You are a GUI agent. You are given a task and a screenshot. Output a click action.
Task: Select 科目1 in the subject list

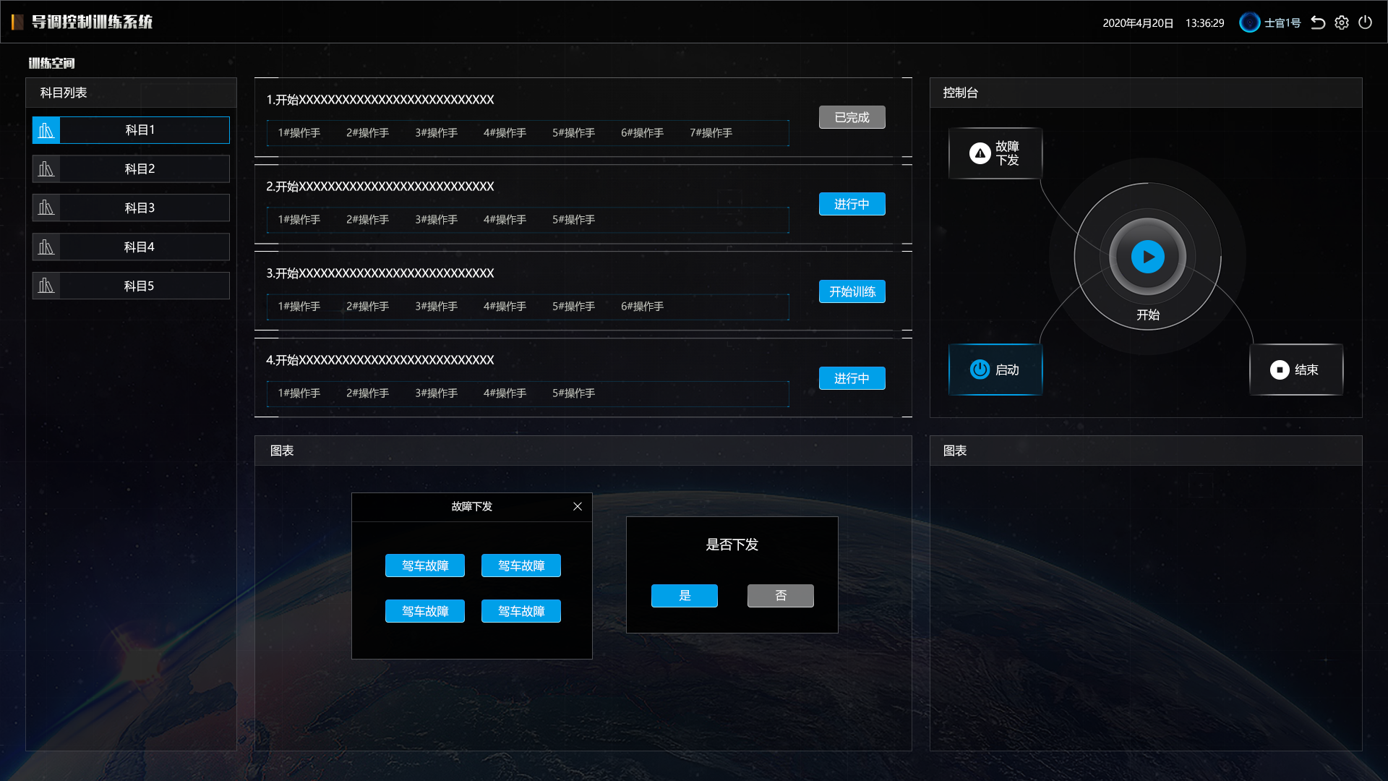pyautogui.click(x=140, y=130)
